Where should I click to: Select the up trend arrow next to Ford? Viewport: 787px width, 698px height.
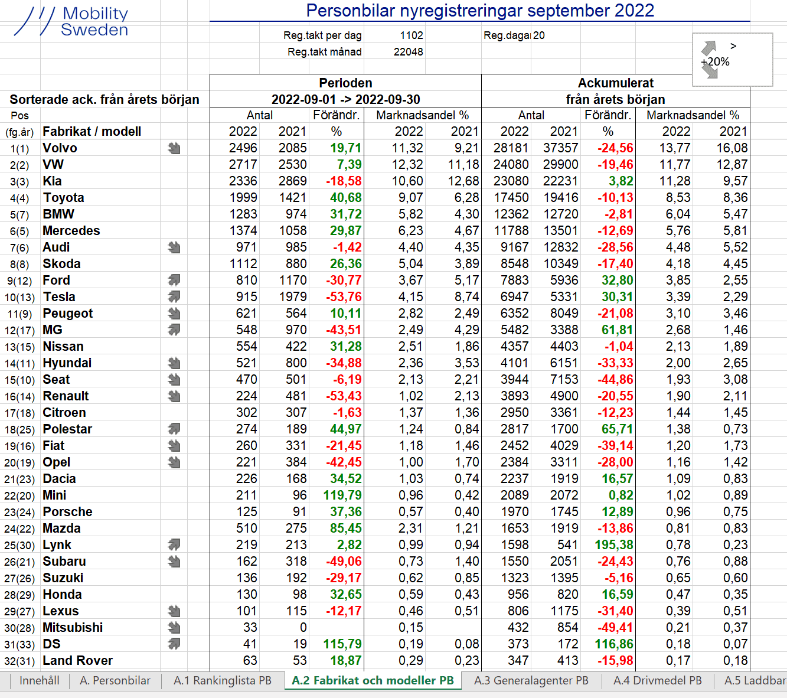[174, 280]
